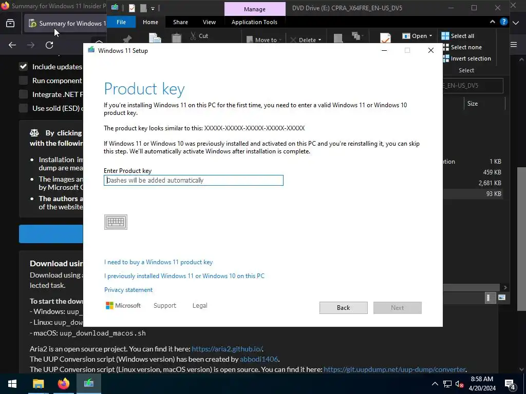
Task: Collapse the File Explorer ribbon
Action: coord(492,22)
